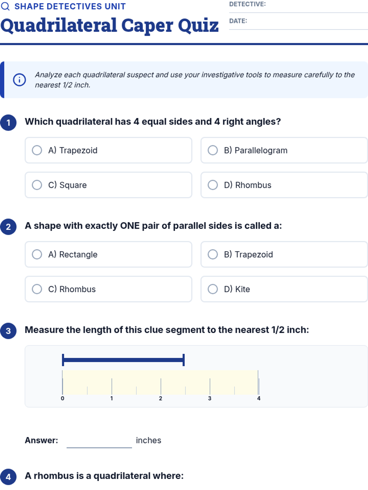Click the Answer inches input blank
Viewport: 368px width, 490px height.
pyautogui.click(x=99, y=441)
